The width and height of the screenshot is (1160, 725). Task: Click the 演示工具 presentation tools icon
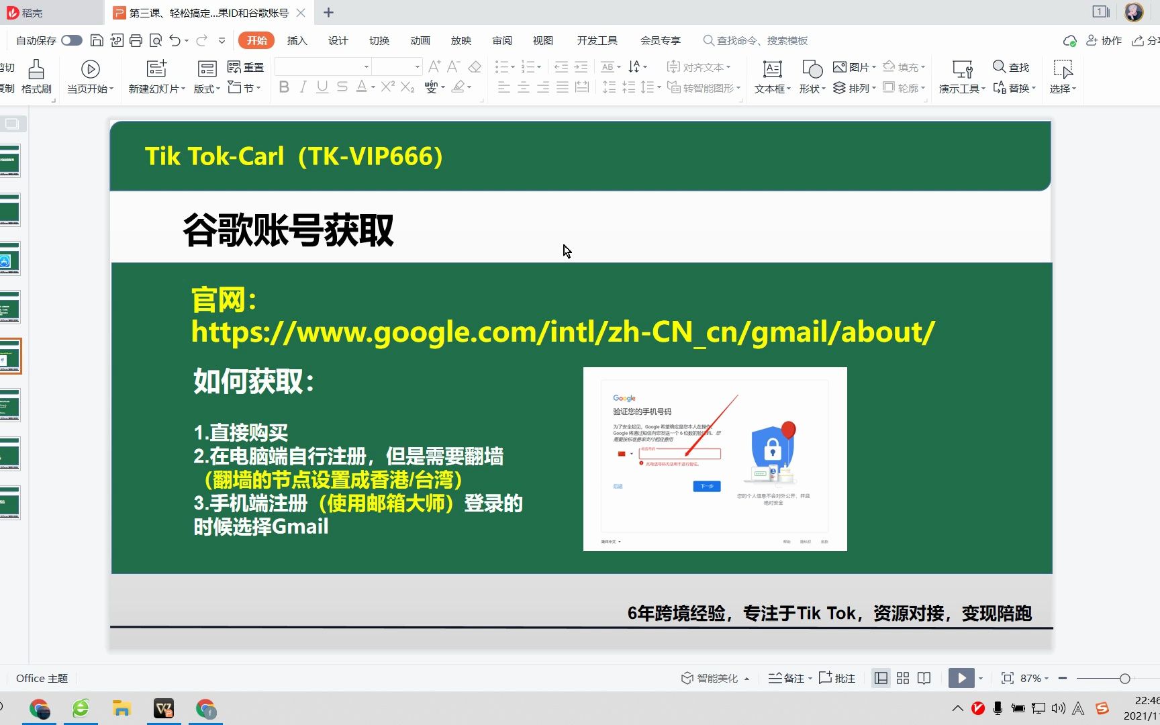(x=962, y=68)
